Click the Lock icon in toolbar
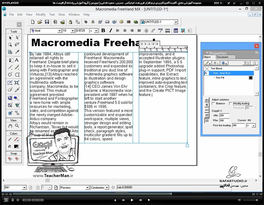The height and width of the screenshot is (205, 264). (x=70, y=22)
